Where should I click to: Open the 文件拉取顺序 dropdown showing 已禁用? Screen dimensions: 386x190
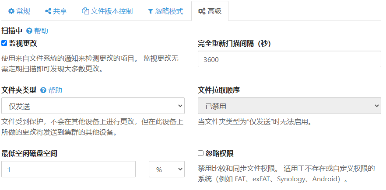tap(289, 106)
